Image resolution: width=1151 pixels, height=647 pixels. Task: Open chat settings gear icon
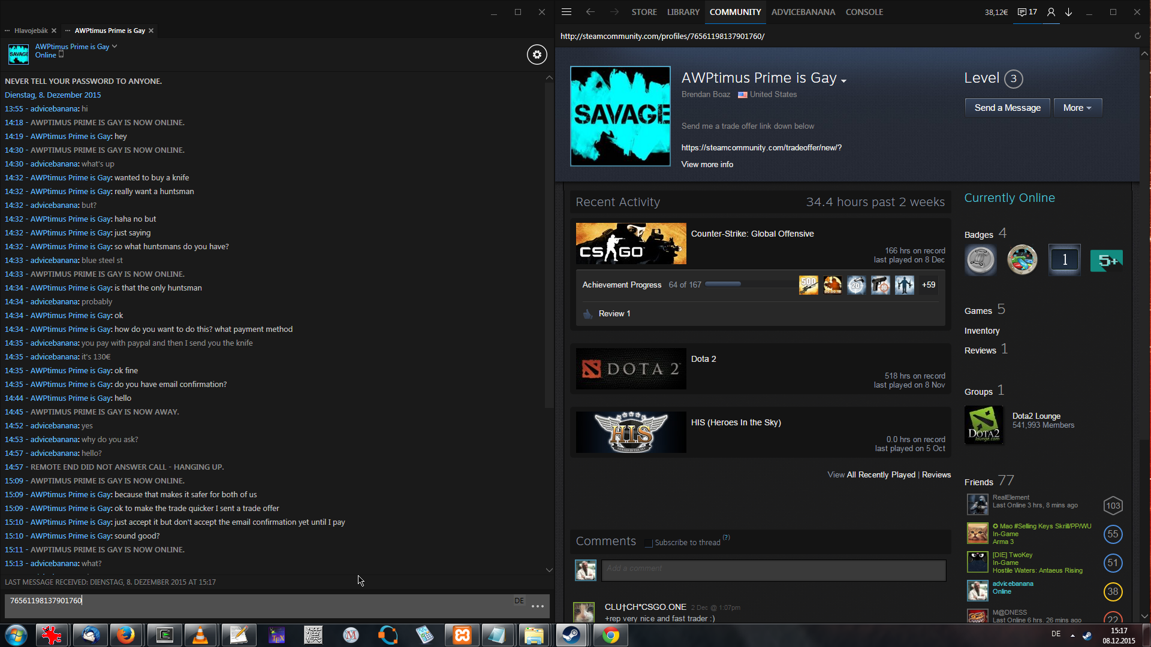pyautogui.click(x=537, y=55)
